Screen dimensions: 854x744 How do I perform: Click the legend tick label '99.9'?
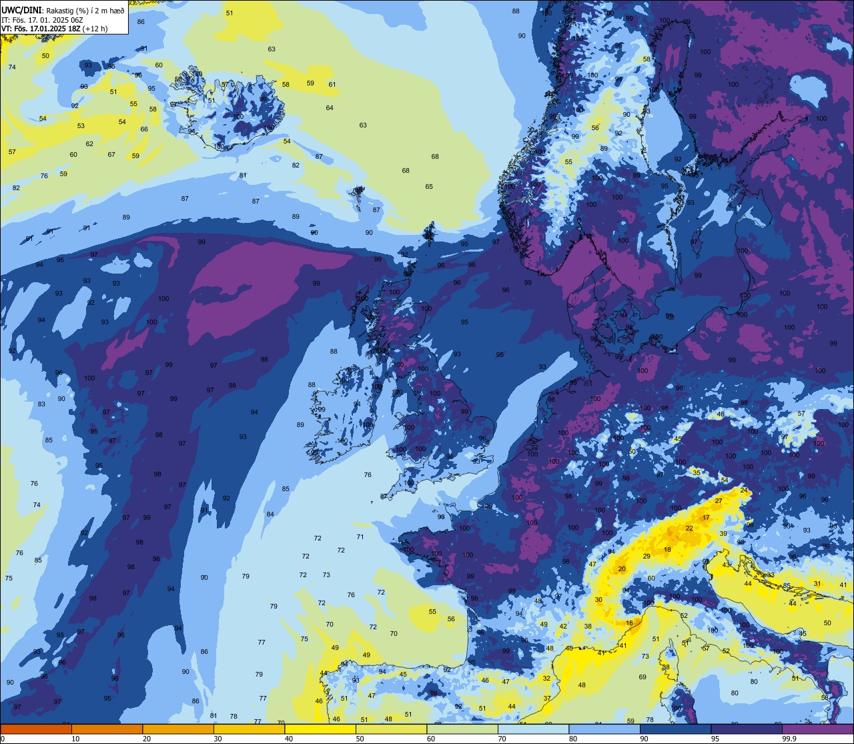789,739
